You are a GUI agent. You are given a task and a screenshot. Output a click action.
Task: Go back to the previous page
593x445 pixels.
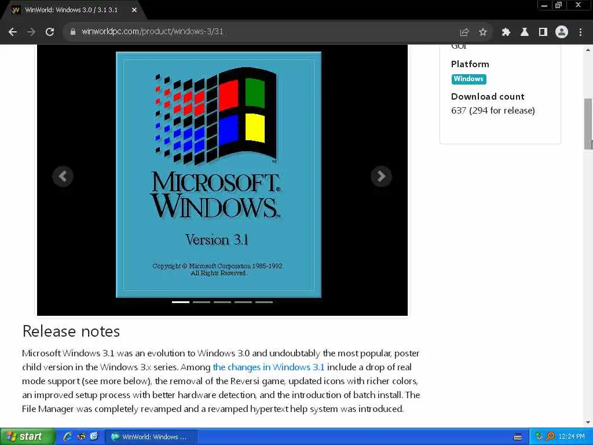click(x=13, y=32)
